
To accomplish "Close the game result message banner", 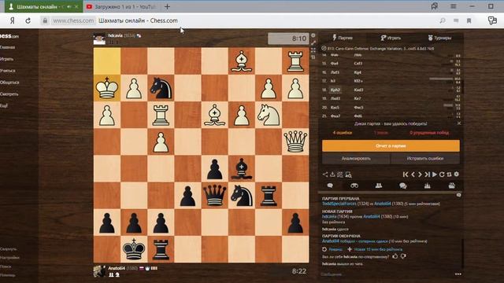I will (x=459, y=123).
